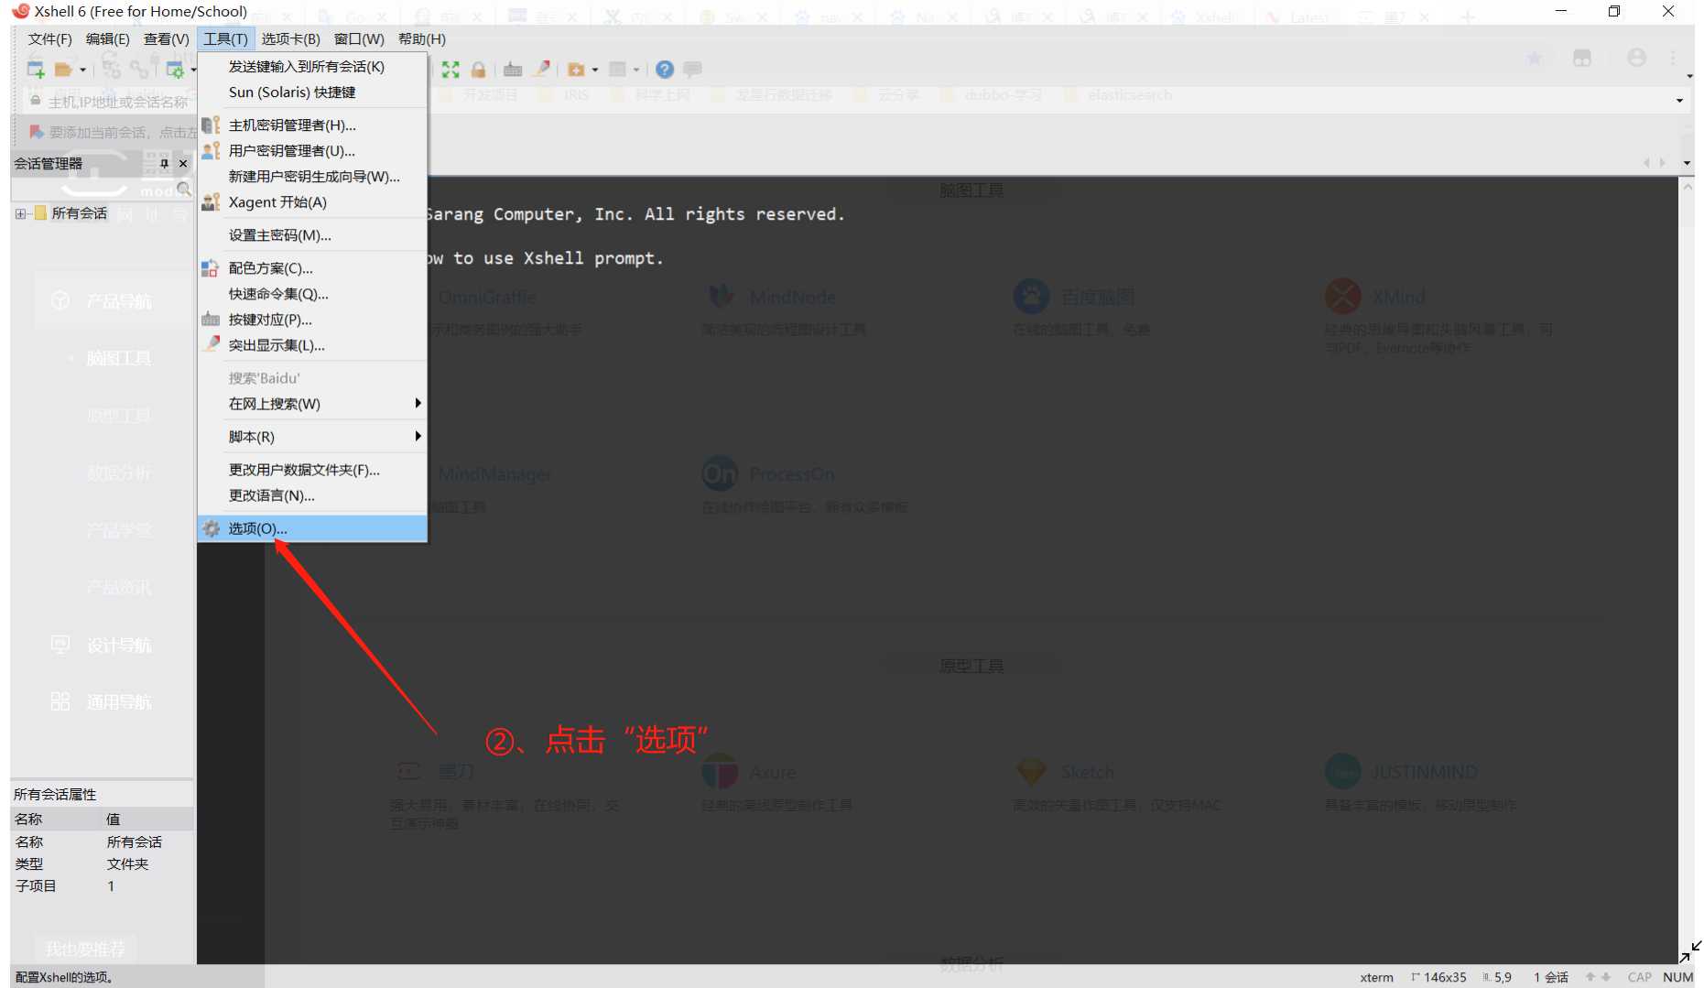Click the gray layout toolbar icon
The image size is (1704, 988).
[618, 70]
